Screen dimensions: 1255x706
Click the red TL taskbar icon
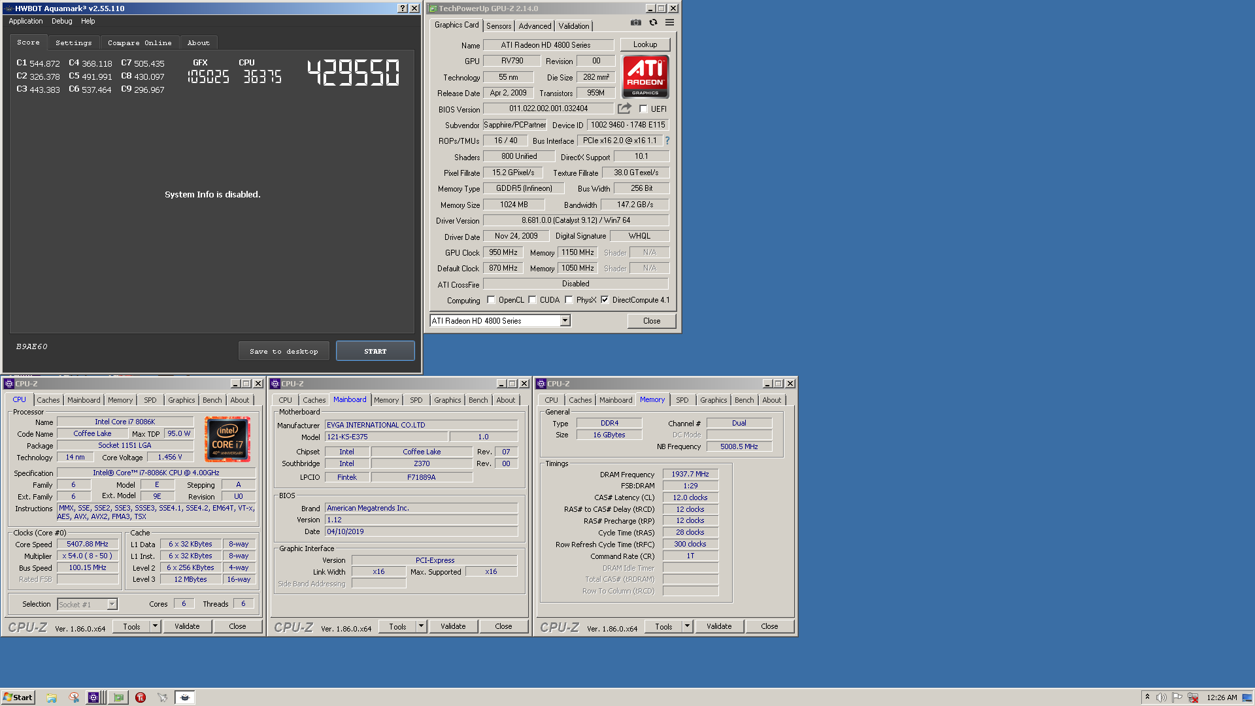pyautogui.click(x=141, y=698)
